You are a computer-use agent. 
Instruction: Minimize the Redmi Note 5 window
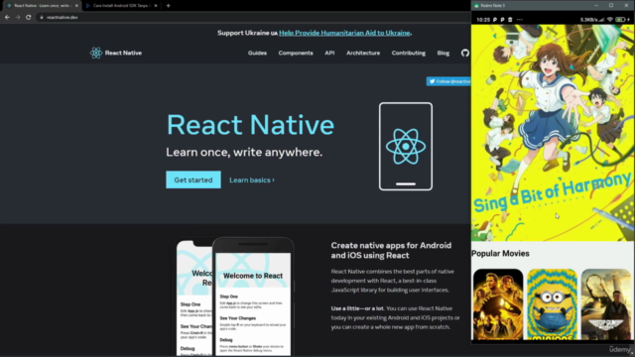tap(596, 5)
